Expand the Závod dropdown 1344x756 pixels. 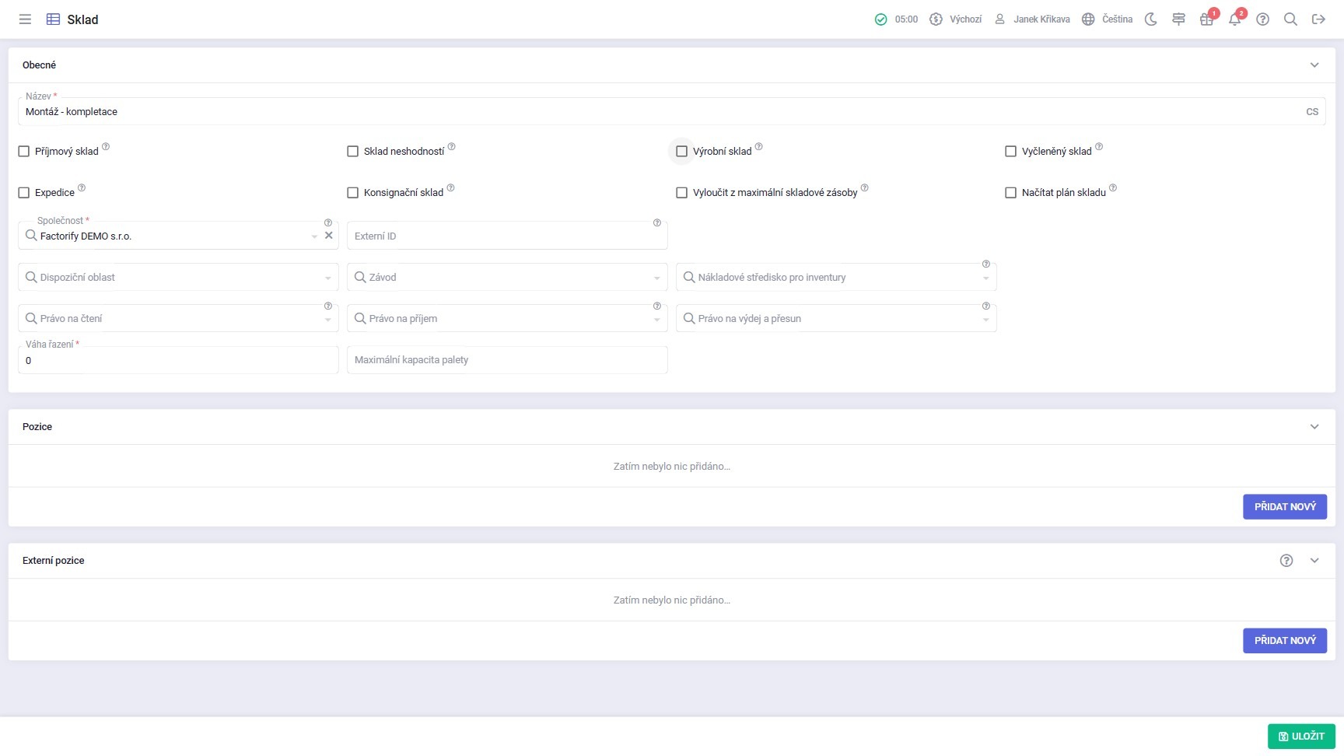coord(507,278)
